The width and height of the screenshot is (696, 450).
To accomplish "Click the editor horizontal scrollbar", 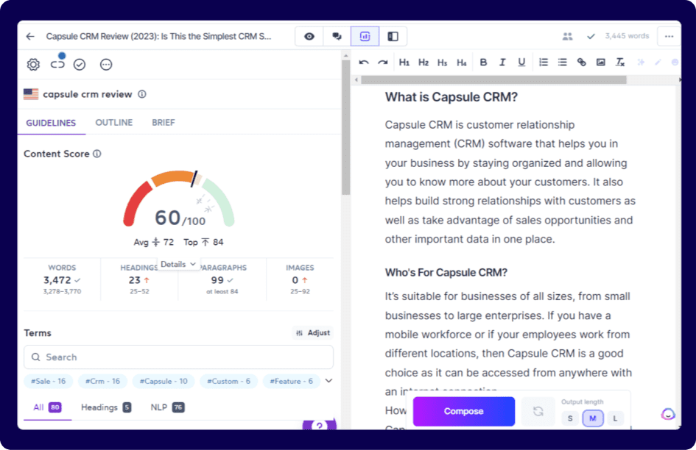I will tap(493, 80).
